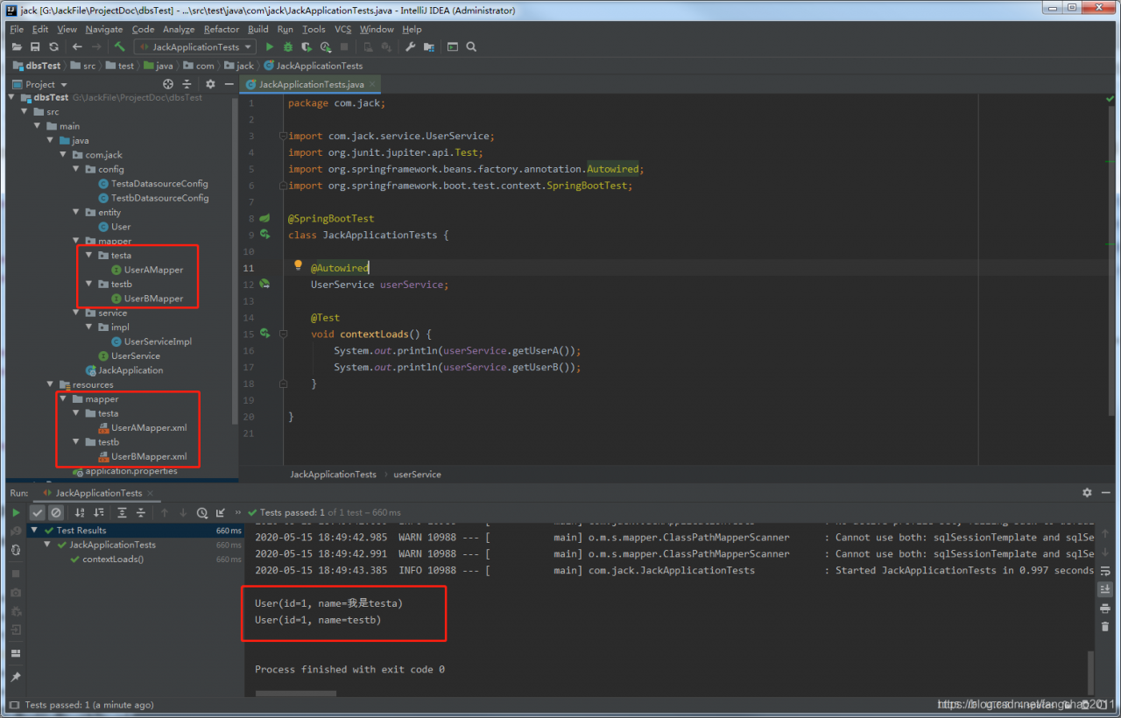Click the Run Anything icon next to search
Image resolution: width=1121 pixels, height=718 pixels.
453,46
